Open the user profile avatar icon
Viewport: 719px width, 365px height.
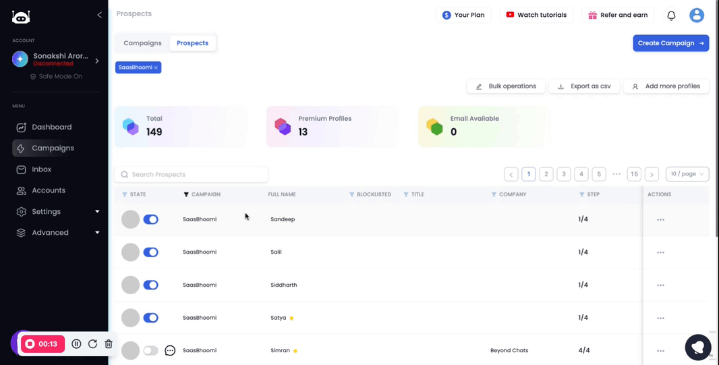(697, 15)
